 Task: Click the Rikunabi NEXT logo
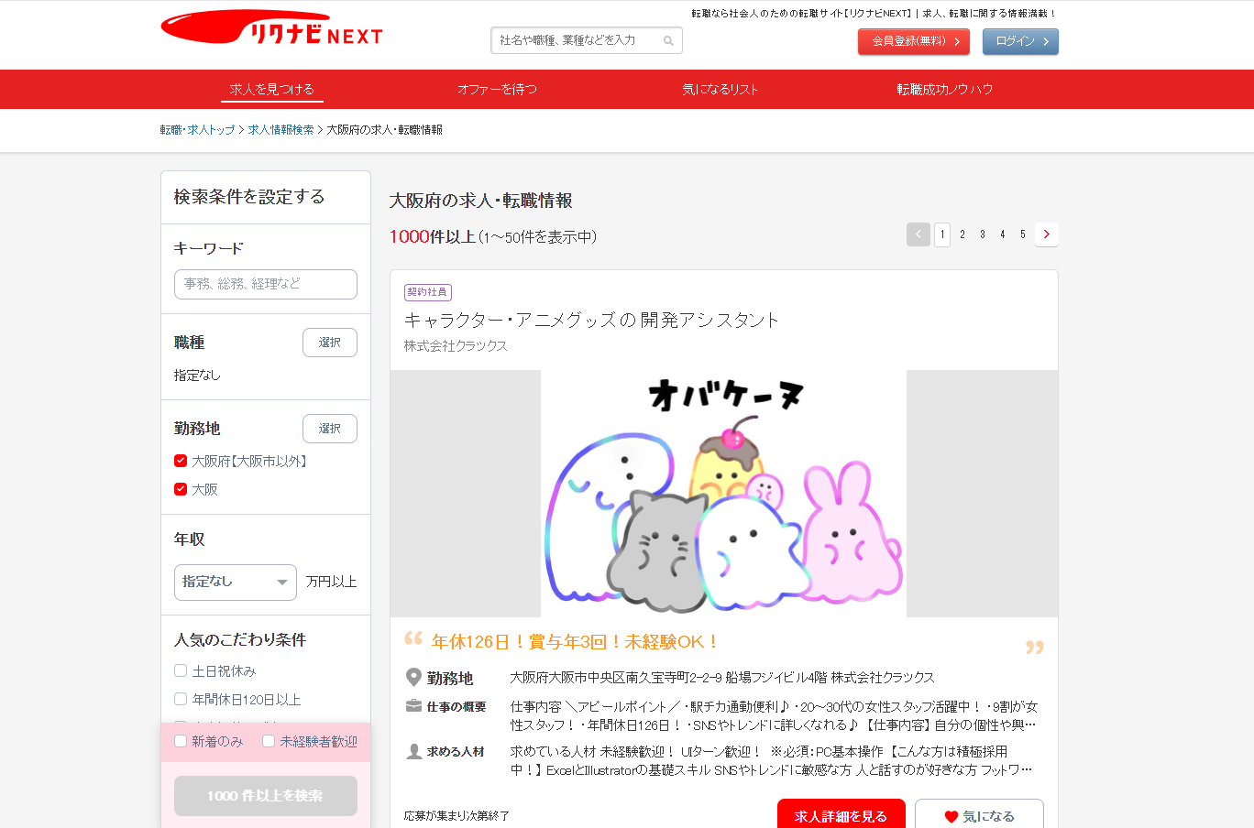click(x=271, y=28)
